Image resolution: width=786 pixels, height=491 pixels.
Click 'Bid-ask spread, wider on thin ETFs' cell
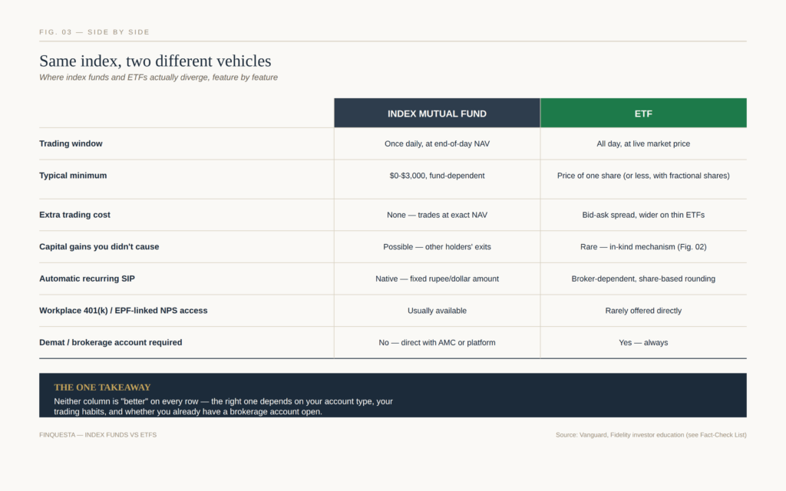coord(644,215)
